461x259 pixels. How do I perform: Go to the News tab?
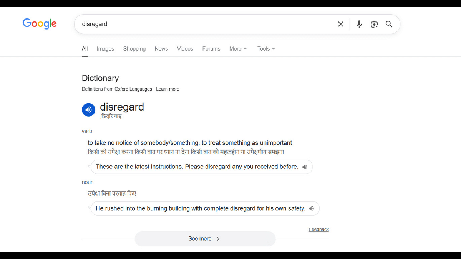(161, 49)
